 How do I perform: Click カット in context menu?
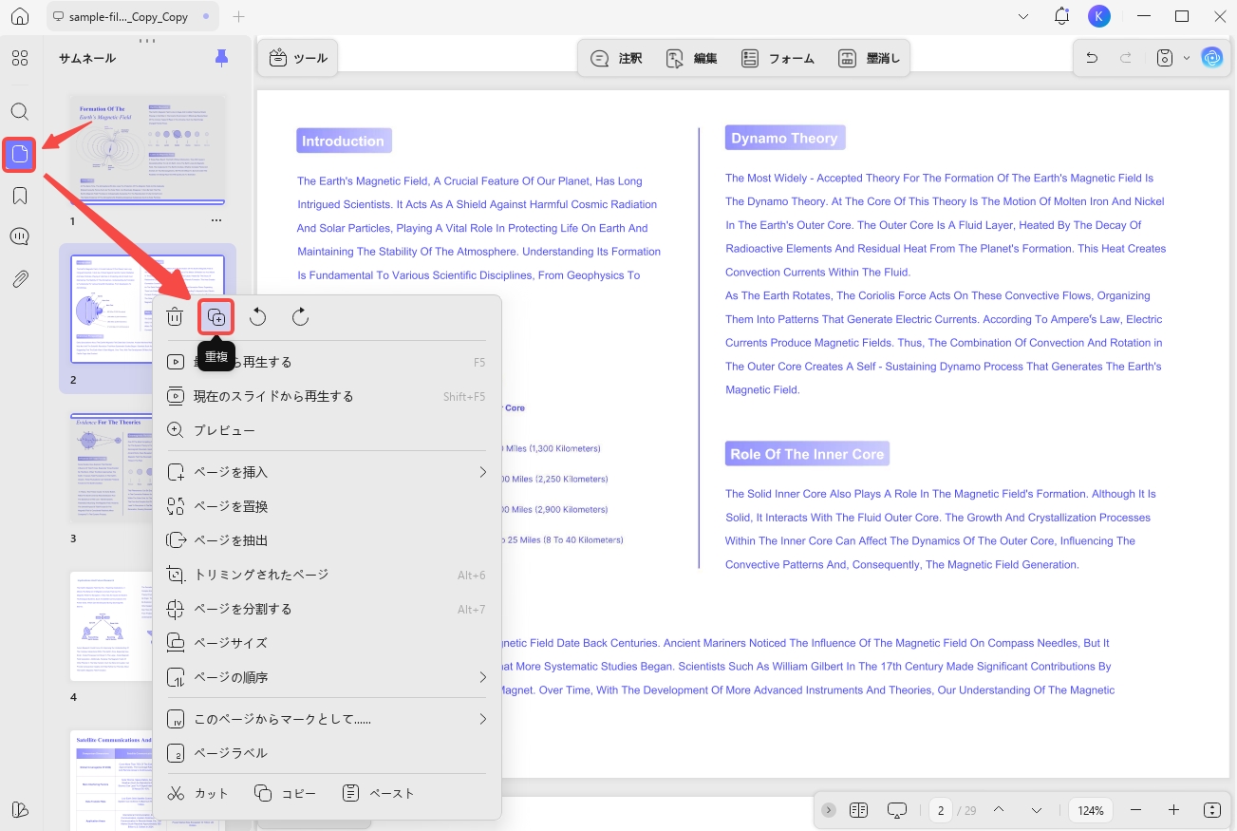198,793
